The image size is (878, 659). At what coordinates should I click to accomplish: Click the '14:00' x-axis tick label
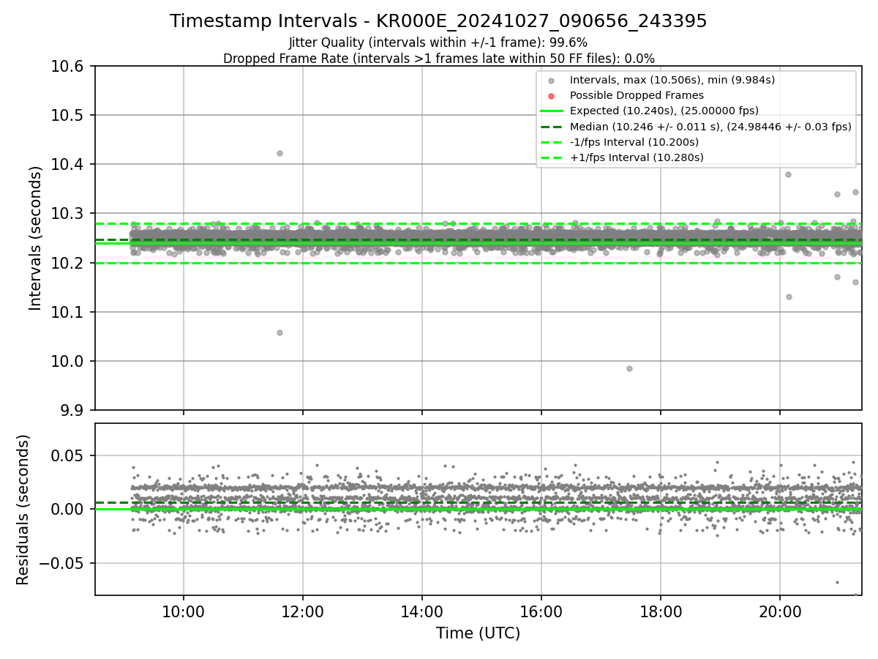[421, 612]
